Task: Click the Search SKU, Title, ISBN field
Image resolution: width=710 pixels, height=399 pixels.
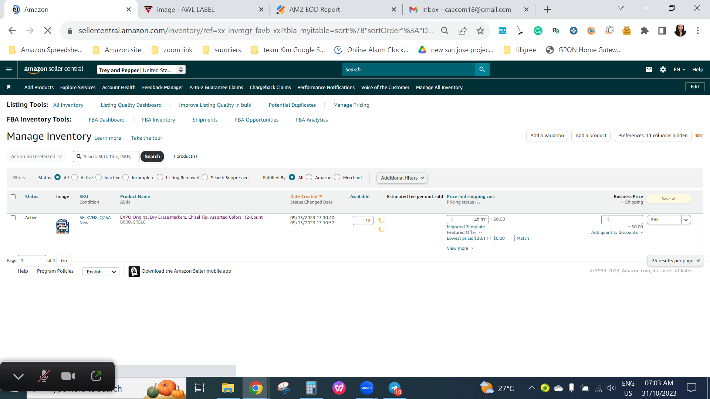Action: point(106,157)
